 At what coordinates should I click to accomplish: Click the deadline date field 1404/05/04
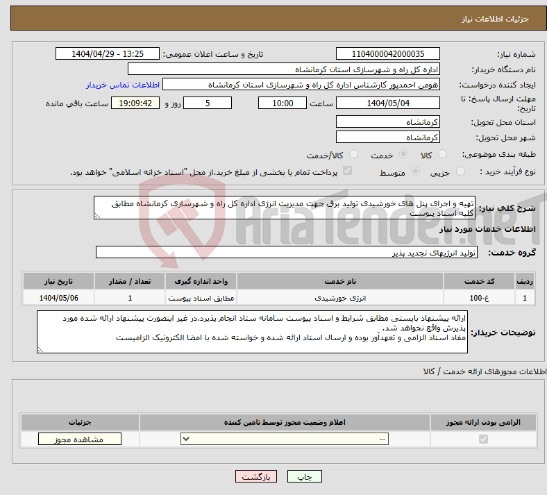click(x=387, y=103)
